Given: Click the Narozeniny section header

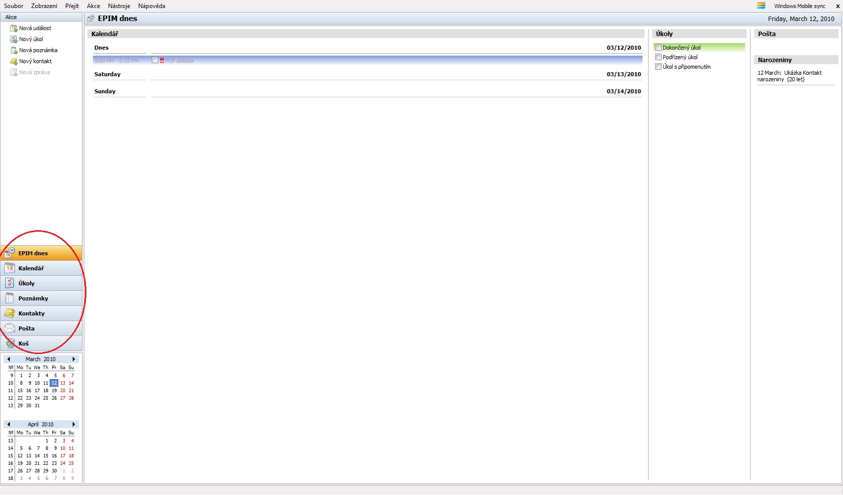Looking at the screenshot, I should pyautogui.click(x=796, y=60).
